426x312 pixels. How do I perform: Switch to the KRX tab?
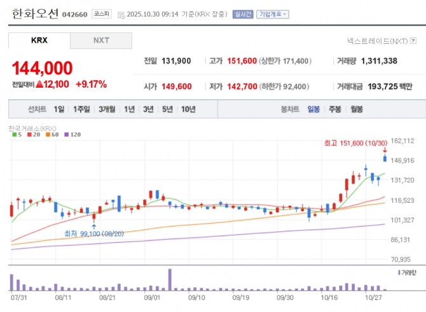tap(39, 41)
